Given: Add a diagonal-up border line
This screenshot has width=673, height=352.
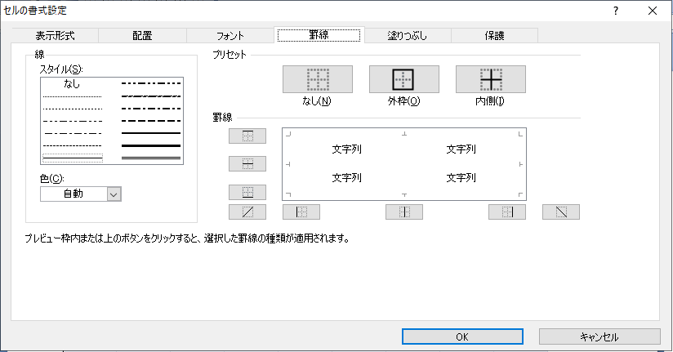Looking at the screenshot, I should (x=247, y=212).
